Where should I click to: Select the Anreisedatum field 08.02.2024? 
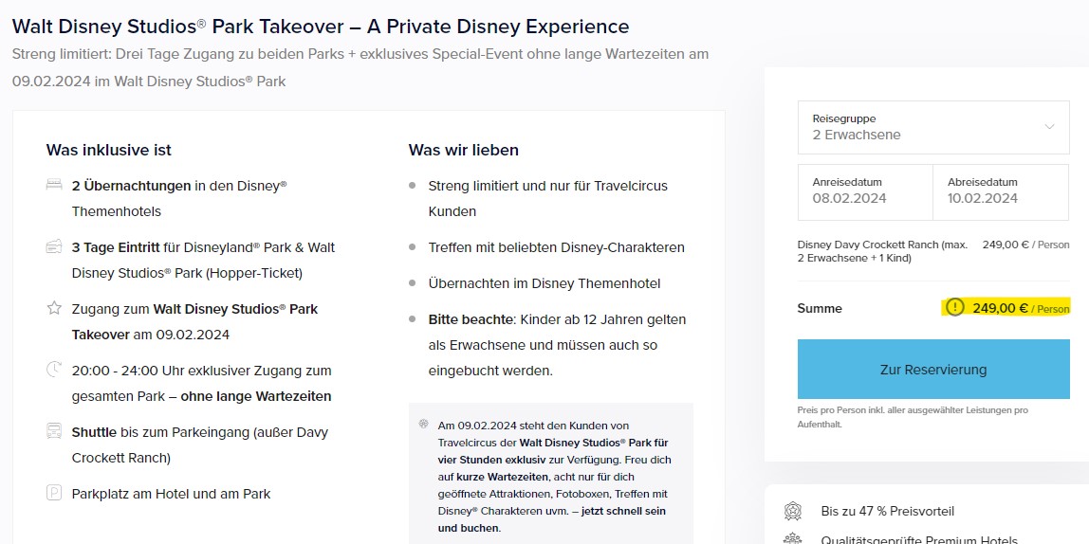click(865, 190)
